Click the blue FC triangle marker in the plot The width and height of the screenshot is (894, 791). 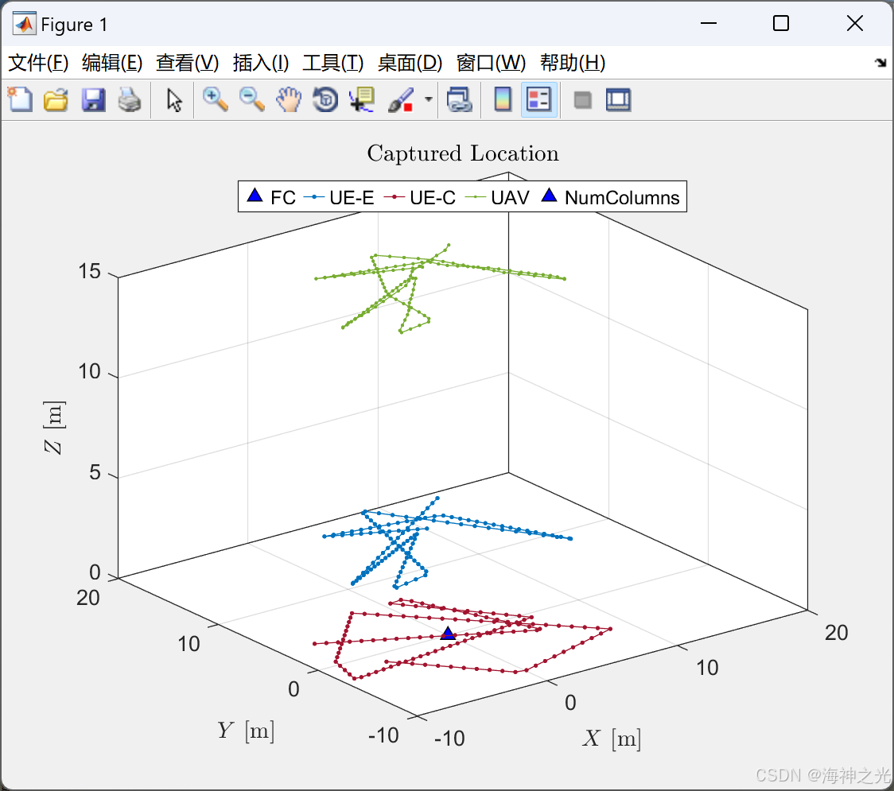(x=448, y=633)
